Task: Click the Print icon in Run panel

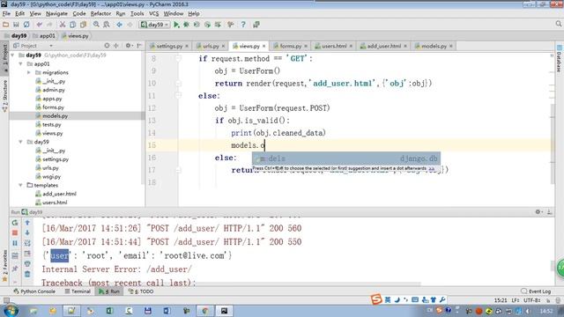Action: (27, 264)
